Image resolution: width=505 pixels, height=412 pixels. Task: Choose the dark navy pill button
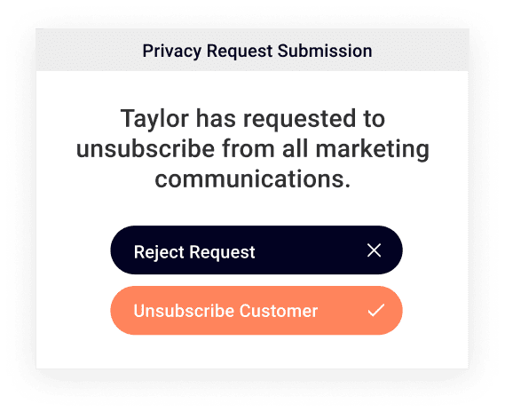coord(256,250)
